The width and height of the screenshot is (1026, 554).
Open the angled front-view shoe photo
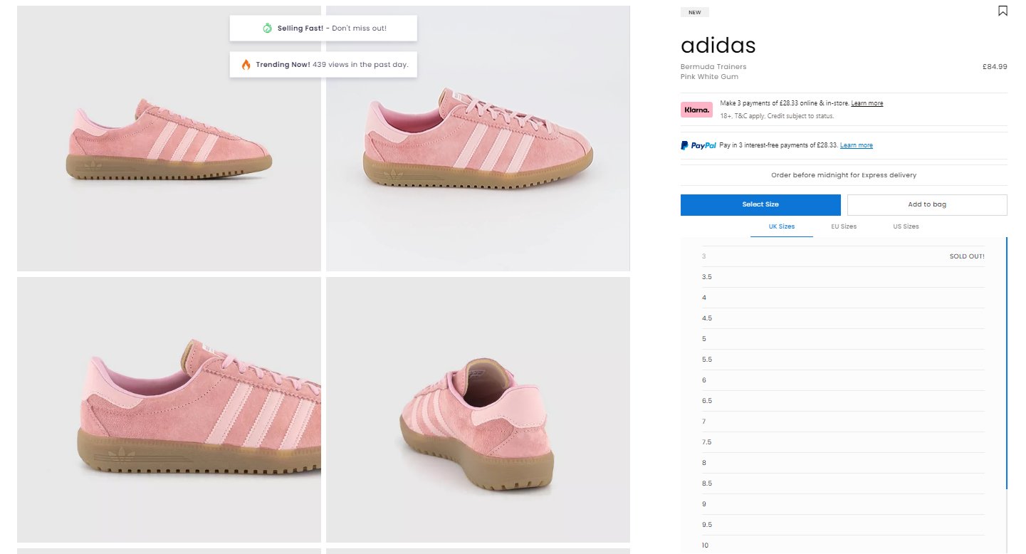click(478, 138)
